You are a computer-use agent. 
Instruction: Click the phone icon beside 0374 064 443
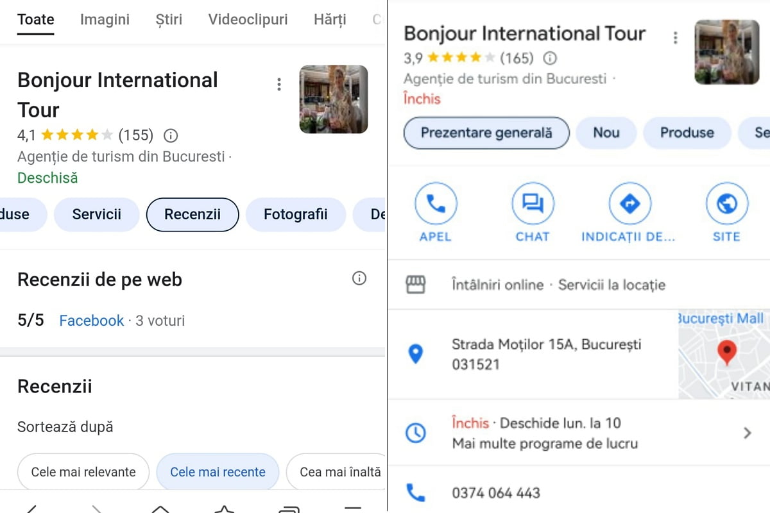416,492
